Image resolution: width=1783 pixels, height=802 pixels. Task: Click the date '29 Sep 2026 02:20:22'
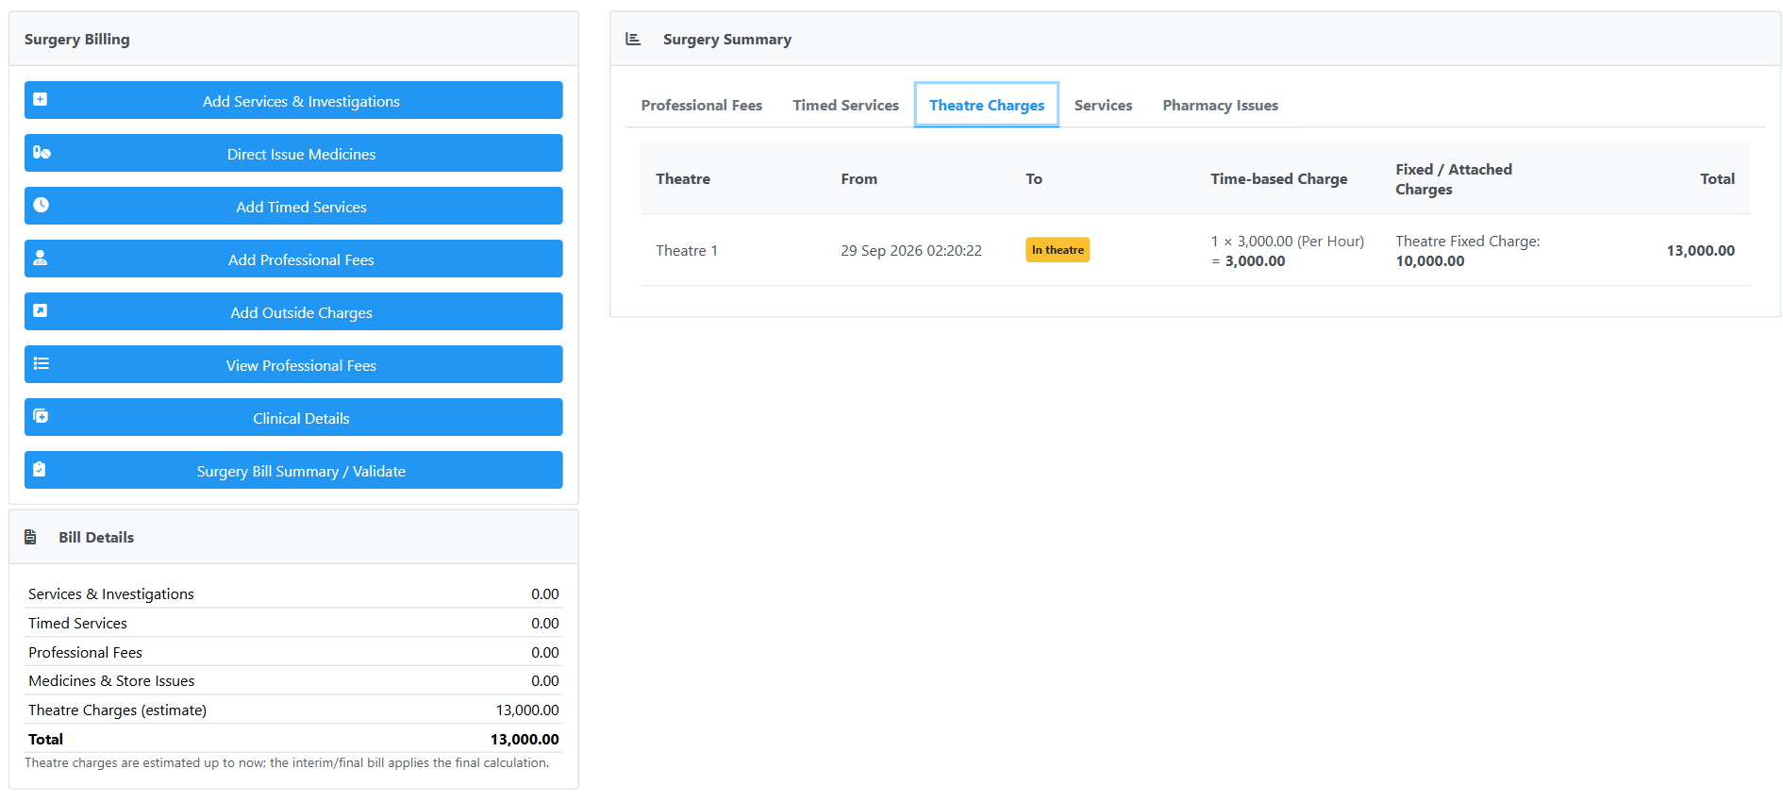pos(911,250)
